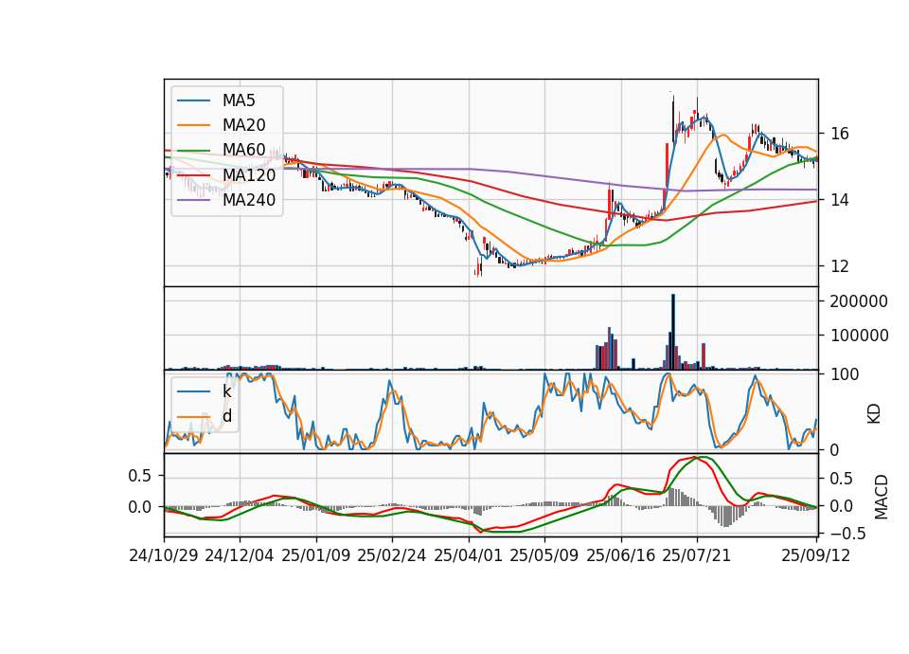This screenshot has height=654, width=909.
Task: Click the right MACD axis value −0.5
Action: (x=847, y=534)
